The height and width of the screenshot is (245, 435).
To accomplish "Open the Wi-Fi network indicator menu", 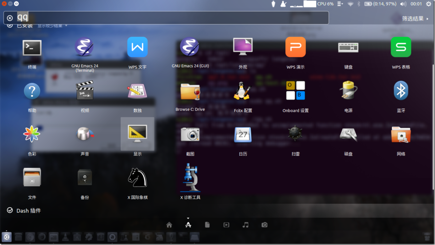I will click(x=350, y=4).
